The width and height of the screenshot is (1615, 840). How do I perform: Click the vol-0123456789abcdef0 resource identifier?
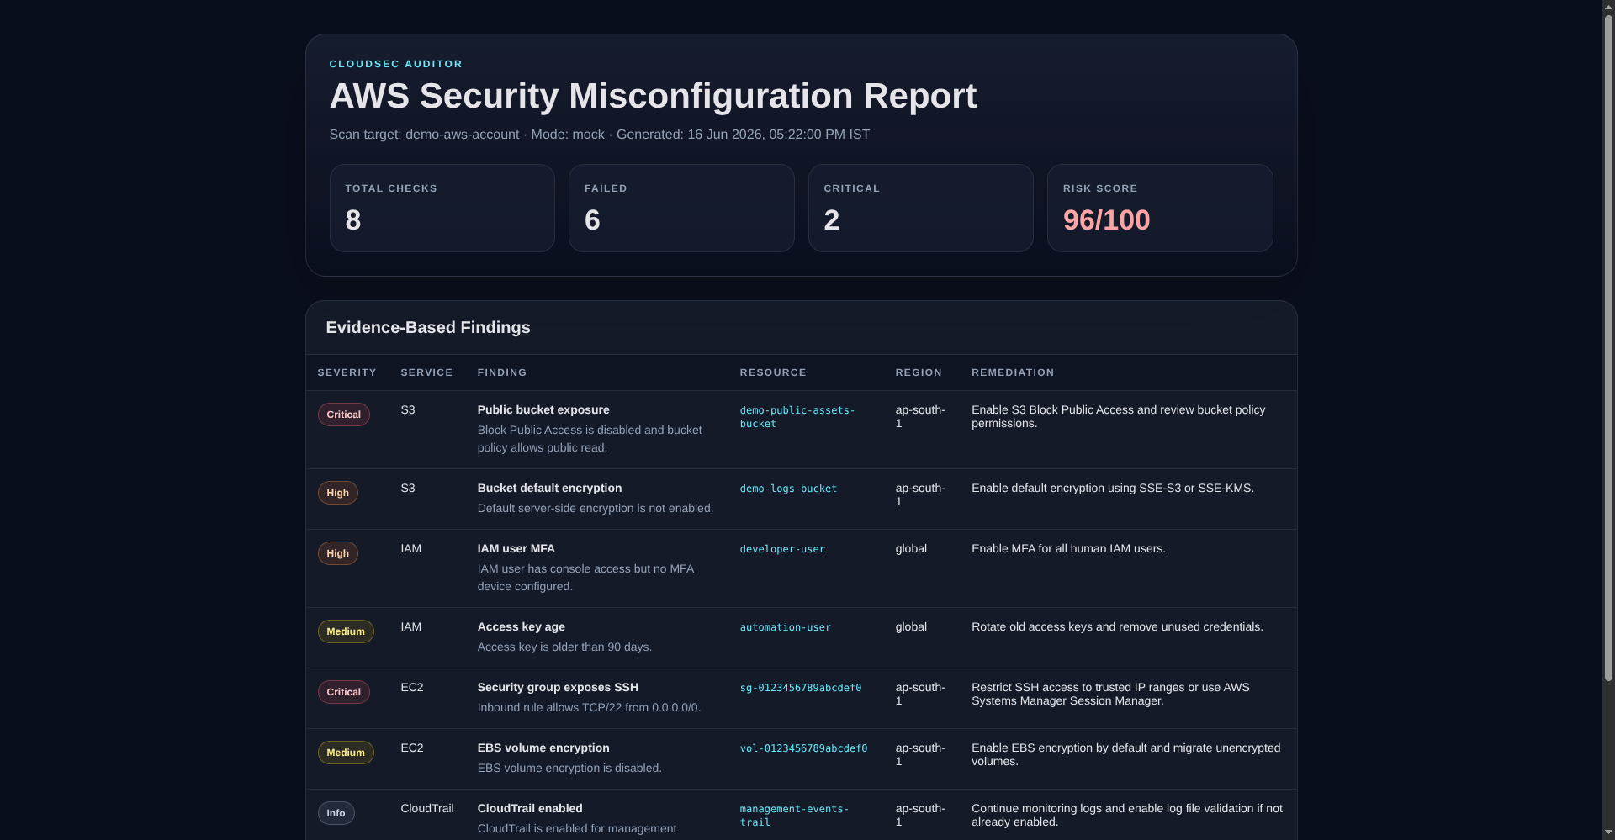pos(803,748)
